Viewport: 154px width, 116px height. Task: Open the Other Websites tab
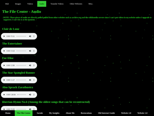point(76,4)
